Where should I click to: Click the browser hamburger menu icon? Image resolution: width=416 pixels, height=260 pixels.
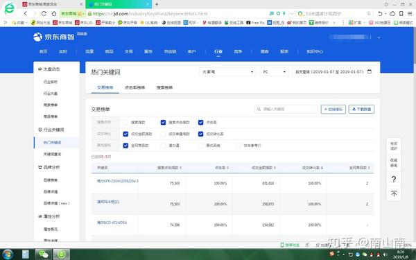point(410,14)
